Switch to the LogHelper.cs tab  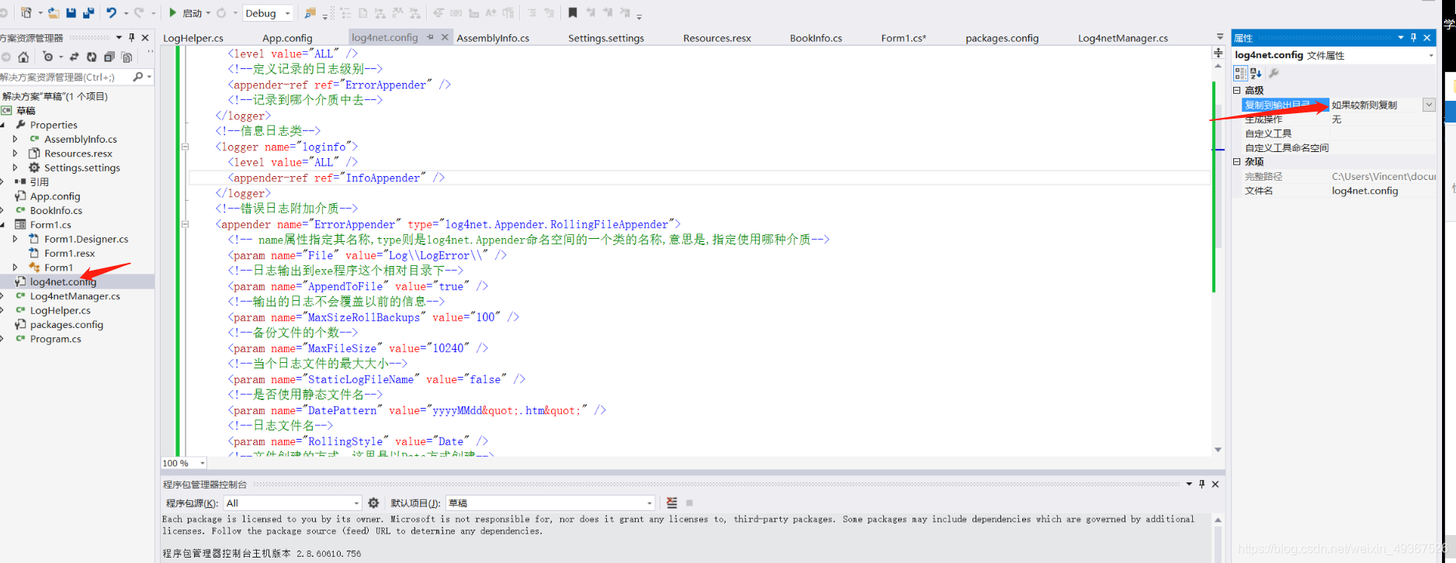[x=193, y=38]
